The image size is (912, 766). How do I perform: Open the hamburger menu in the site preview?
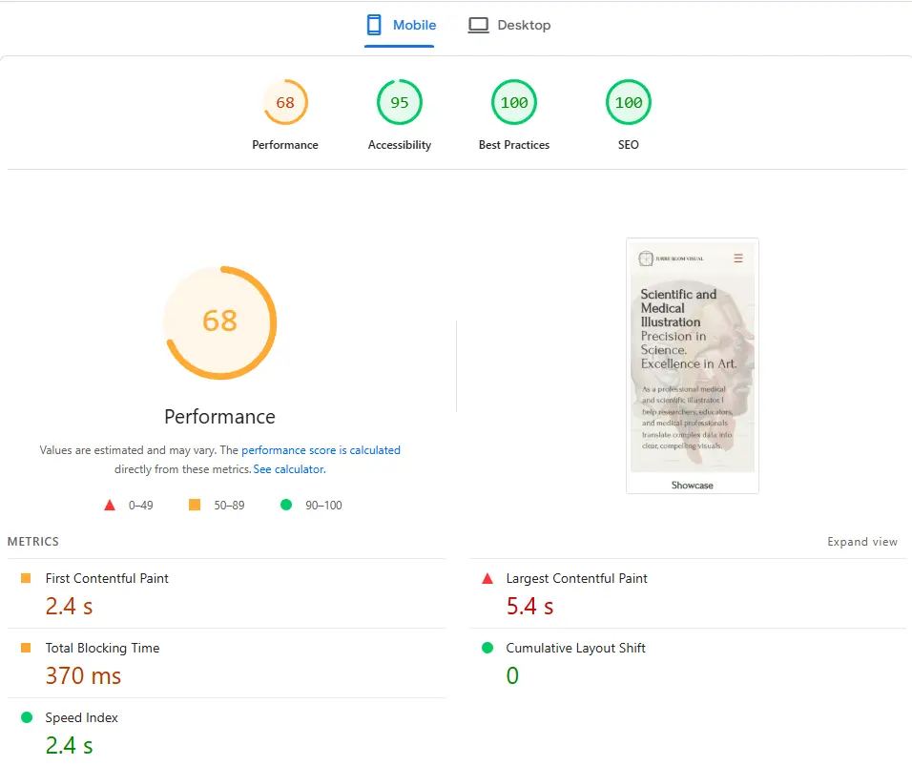738,257
